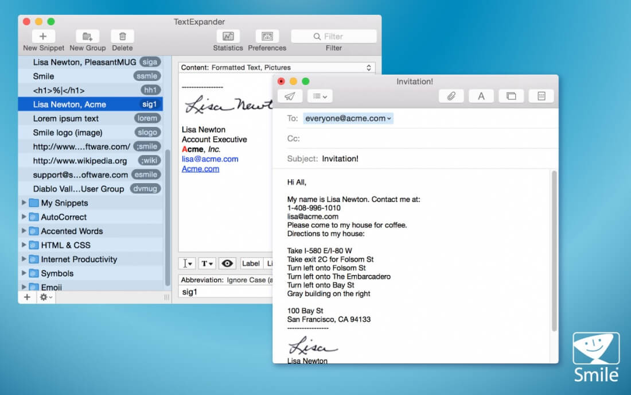Viewport: 631px width, 395px height.
Task: Expand the HTML & CSS group
Action: [24, 245]
